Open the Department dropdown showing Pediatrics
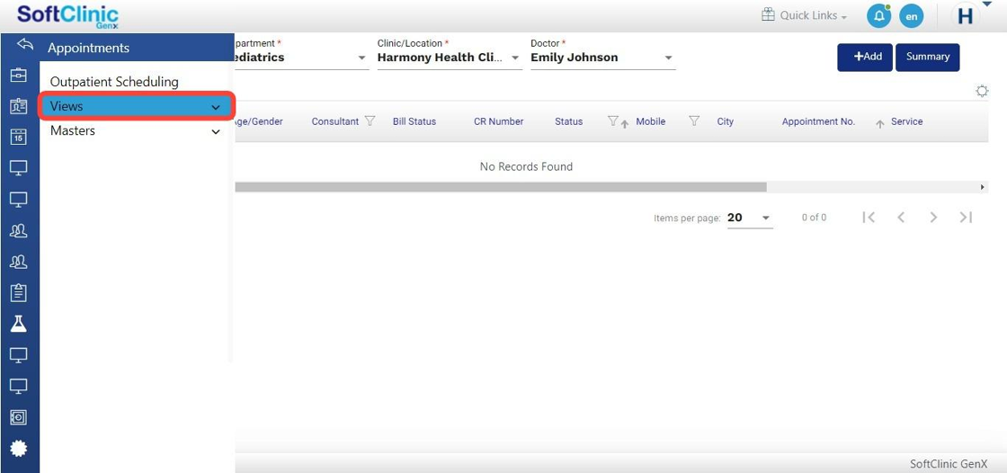The width and height of the screenshot is (1007, 473). coord(301,58)
